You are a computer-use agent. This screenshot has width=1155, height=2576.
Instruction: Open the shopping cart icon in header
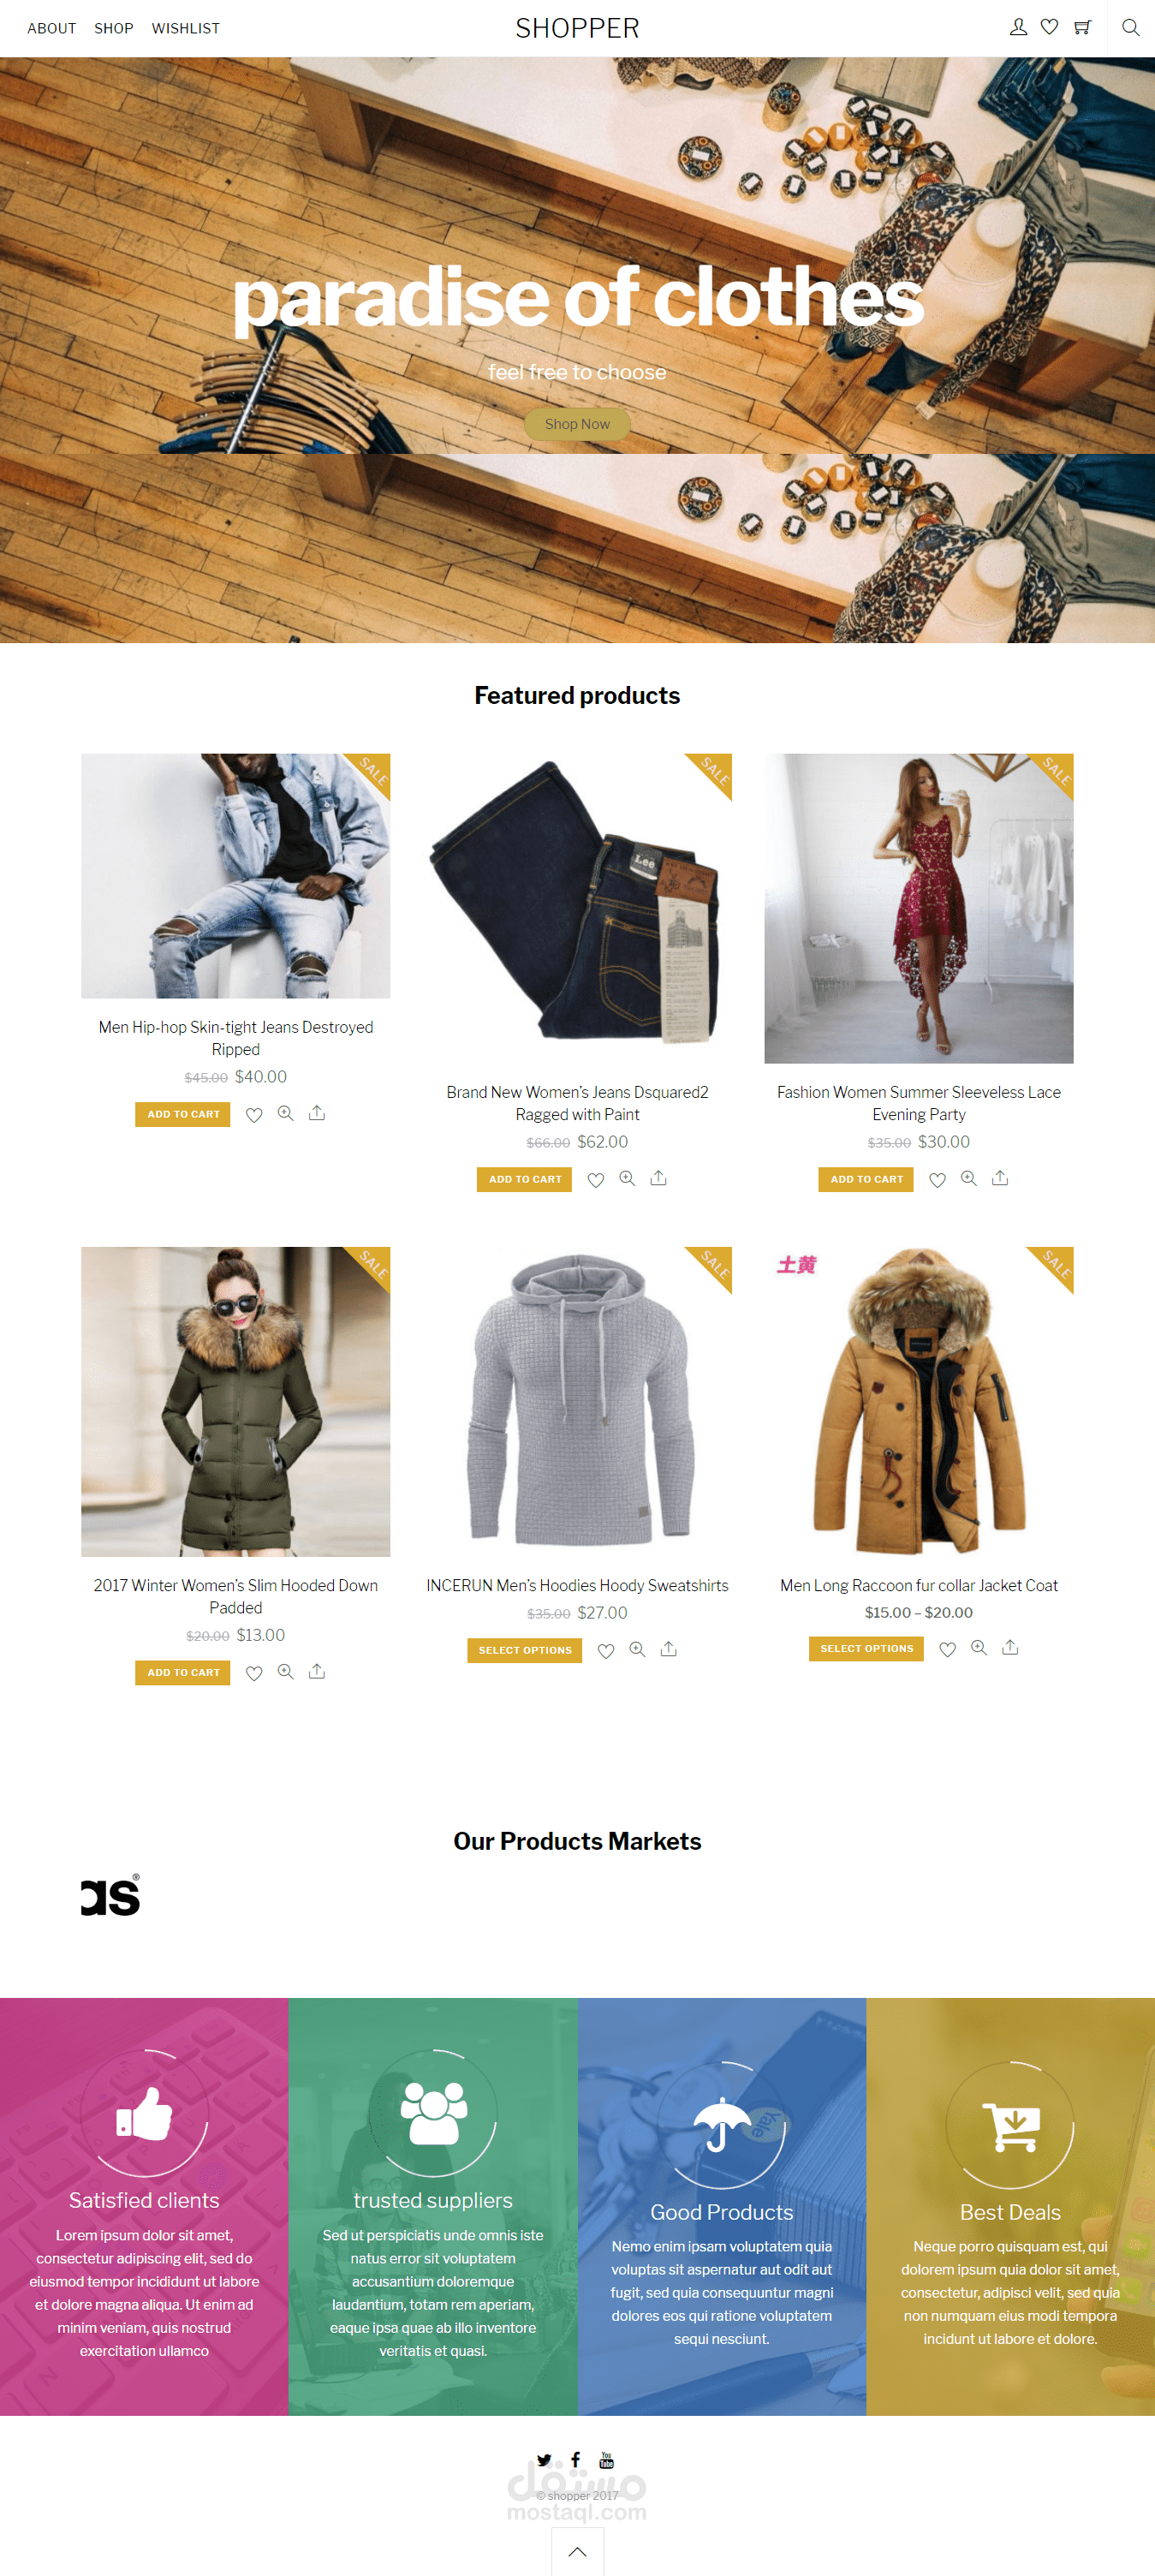tap(1082, 28)
